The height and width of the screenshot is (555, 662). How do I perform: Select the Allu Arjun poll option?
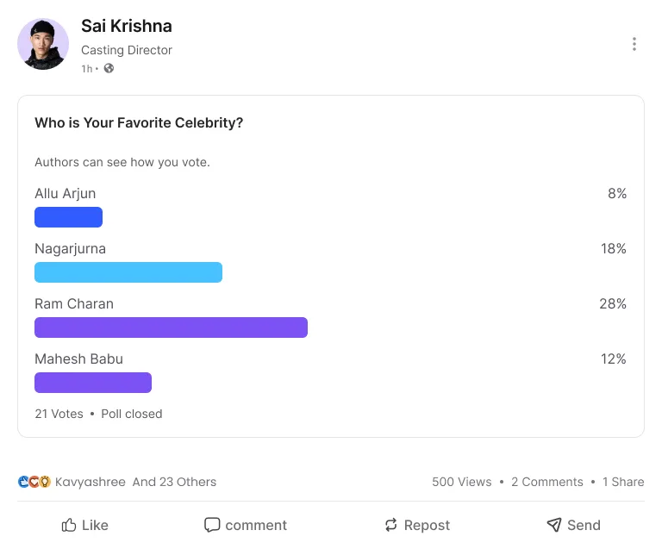[66, 193]
